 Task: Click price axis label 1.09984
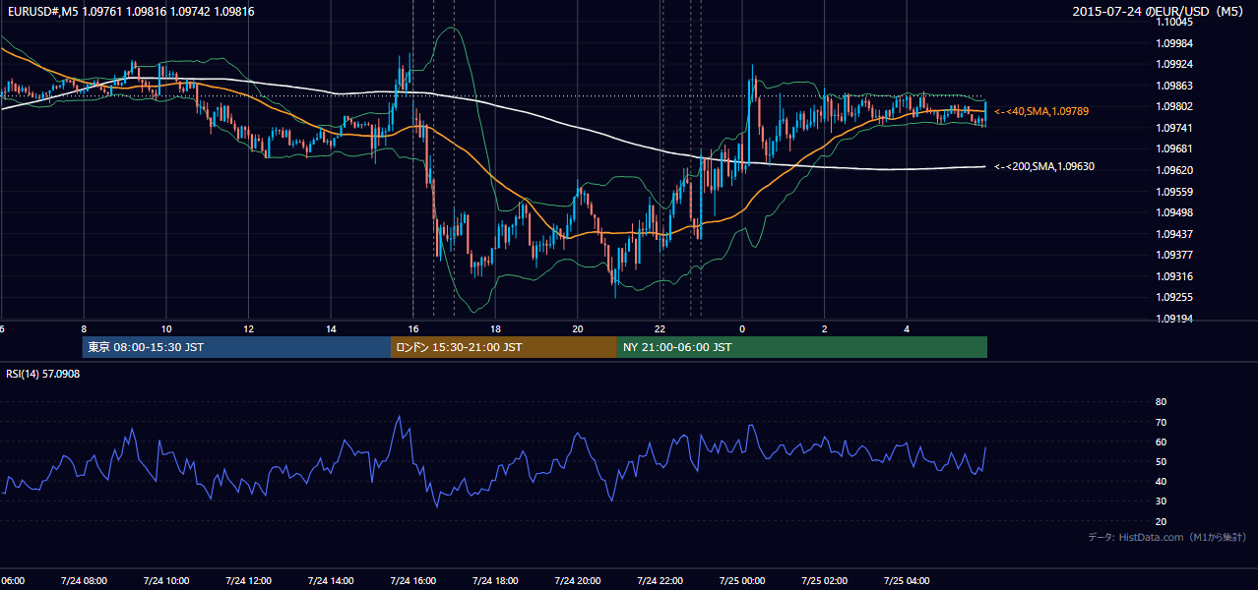tap(1174, 43)
